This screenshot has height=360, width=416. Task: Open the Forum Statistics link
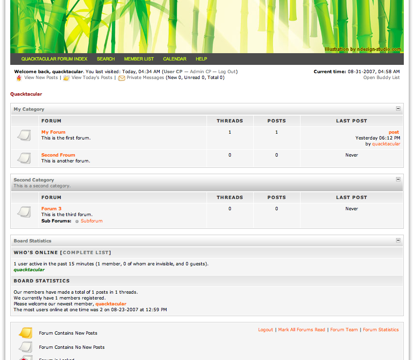point(380,330)
